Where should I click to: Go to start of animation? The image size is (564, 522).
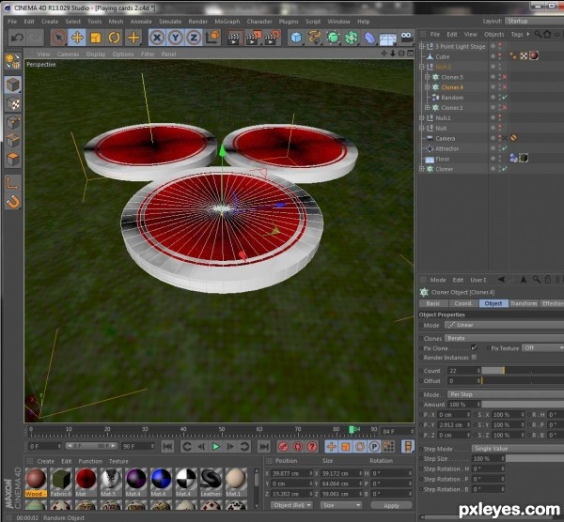tap(167, 447)
